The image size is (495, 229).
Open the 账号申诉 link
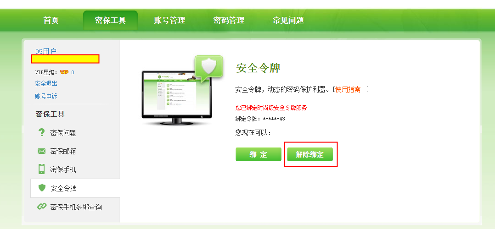click(46, 96)
